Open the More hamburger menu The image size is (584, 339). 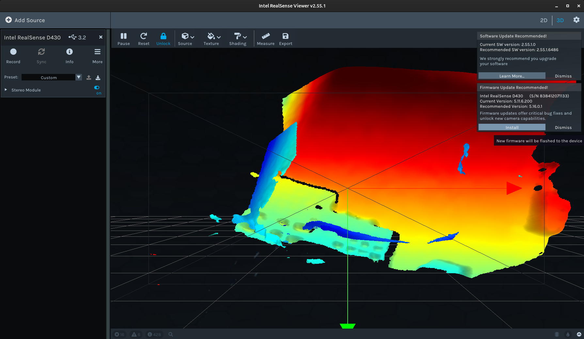(97, 55)
